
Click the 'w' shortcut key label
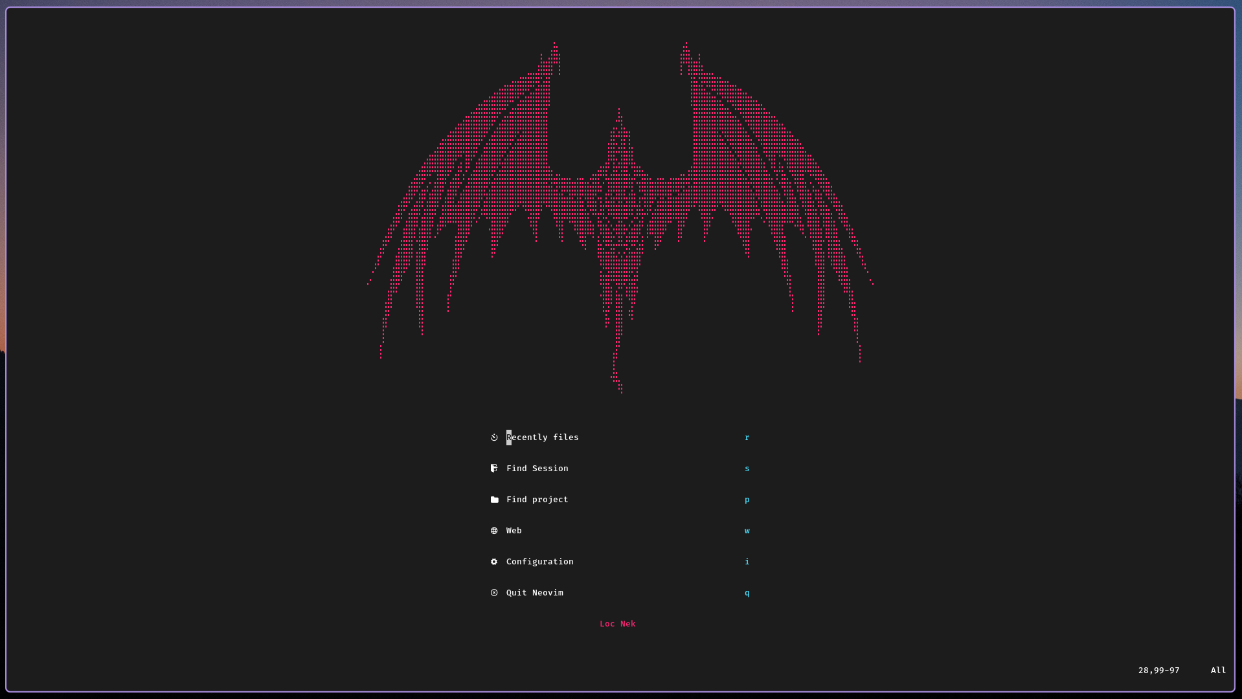pos(747,531)
